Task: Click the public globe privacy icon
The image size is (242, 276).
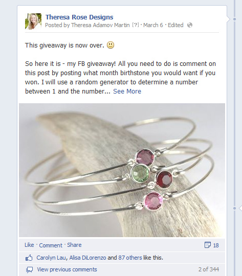Action: 190,25
